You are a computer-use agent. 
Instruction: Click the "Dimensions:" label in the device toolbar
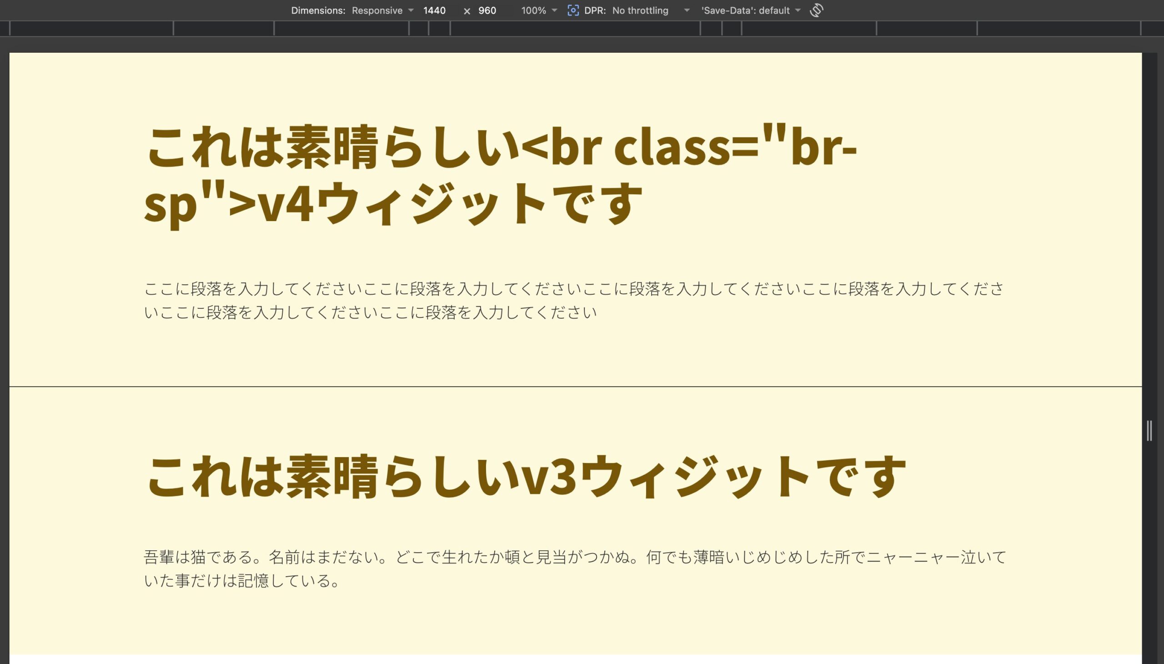click(318, 10)
